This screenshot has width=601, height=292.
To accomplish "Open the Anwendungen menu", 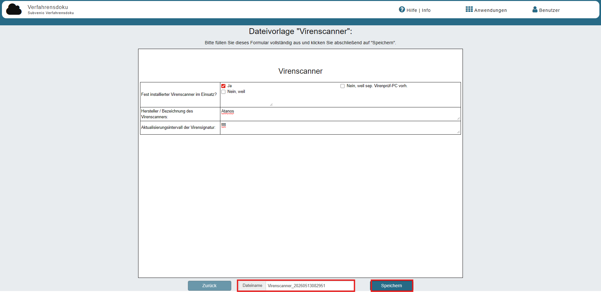I will tap(486, 10).
